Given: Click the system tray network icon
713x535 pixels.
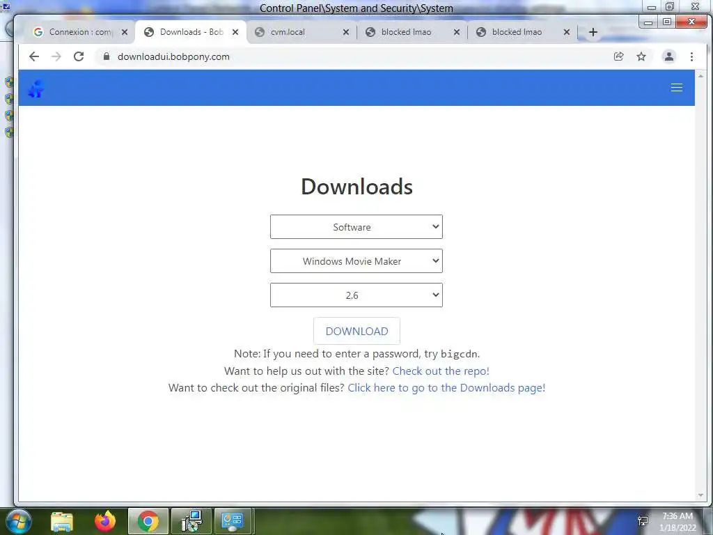Looking at the screenshot, I should pyautogui.click(x=643, y=521).
